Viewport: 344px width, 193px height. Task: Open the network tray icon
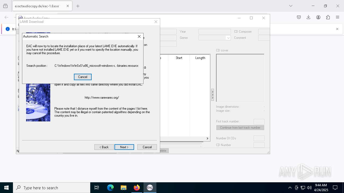coord(303,188)
